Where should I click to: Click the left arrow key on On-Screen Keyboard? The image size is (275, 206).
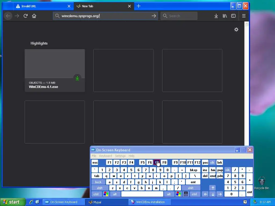tap(205, 194)
